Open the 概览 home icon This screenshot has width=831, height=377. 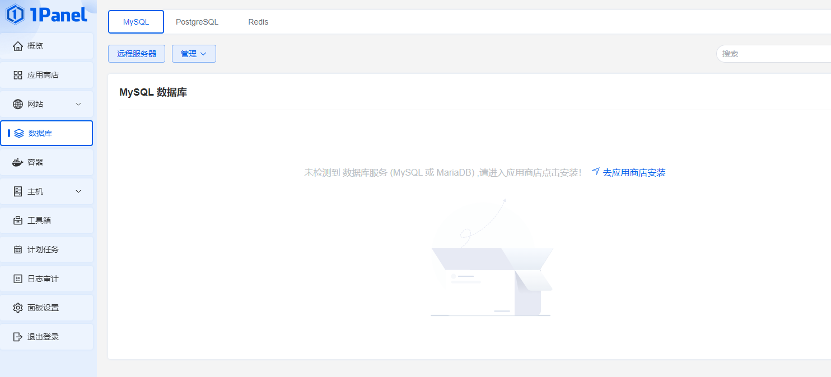[18, 46]
